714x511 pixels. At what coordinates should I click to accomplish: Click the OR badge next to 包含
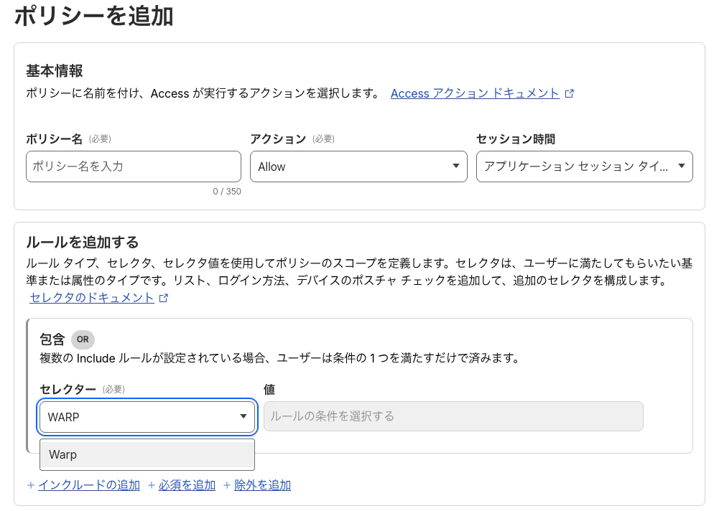[x=83, y=339]
